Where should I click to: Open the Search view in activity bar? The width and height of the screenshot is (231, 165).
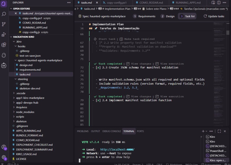(x=4, y=14)
